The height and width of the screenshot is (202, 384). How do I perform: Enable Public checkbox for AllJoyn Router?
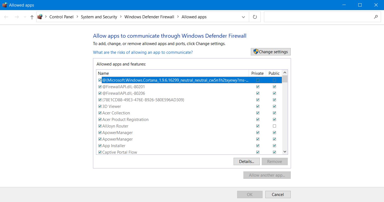click(x=274, y=126)
